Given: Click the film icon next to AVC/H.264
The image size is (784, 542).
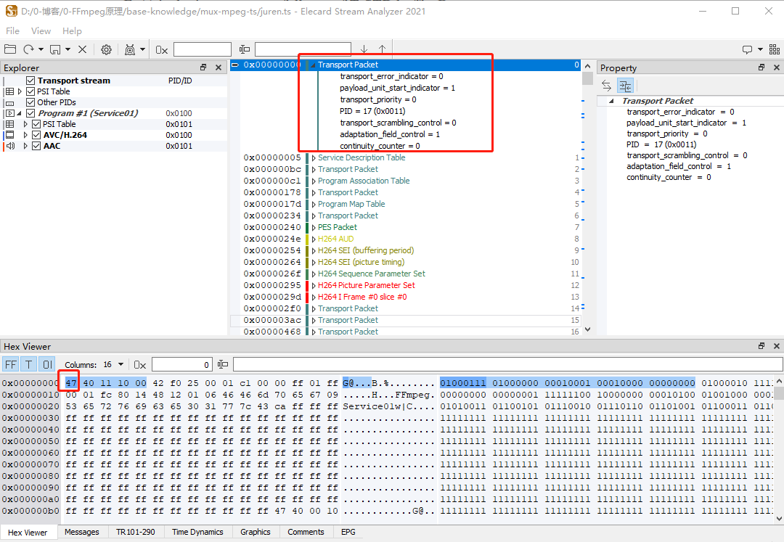Looking at the screenshot, I should (9, 134).
